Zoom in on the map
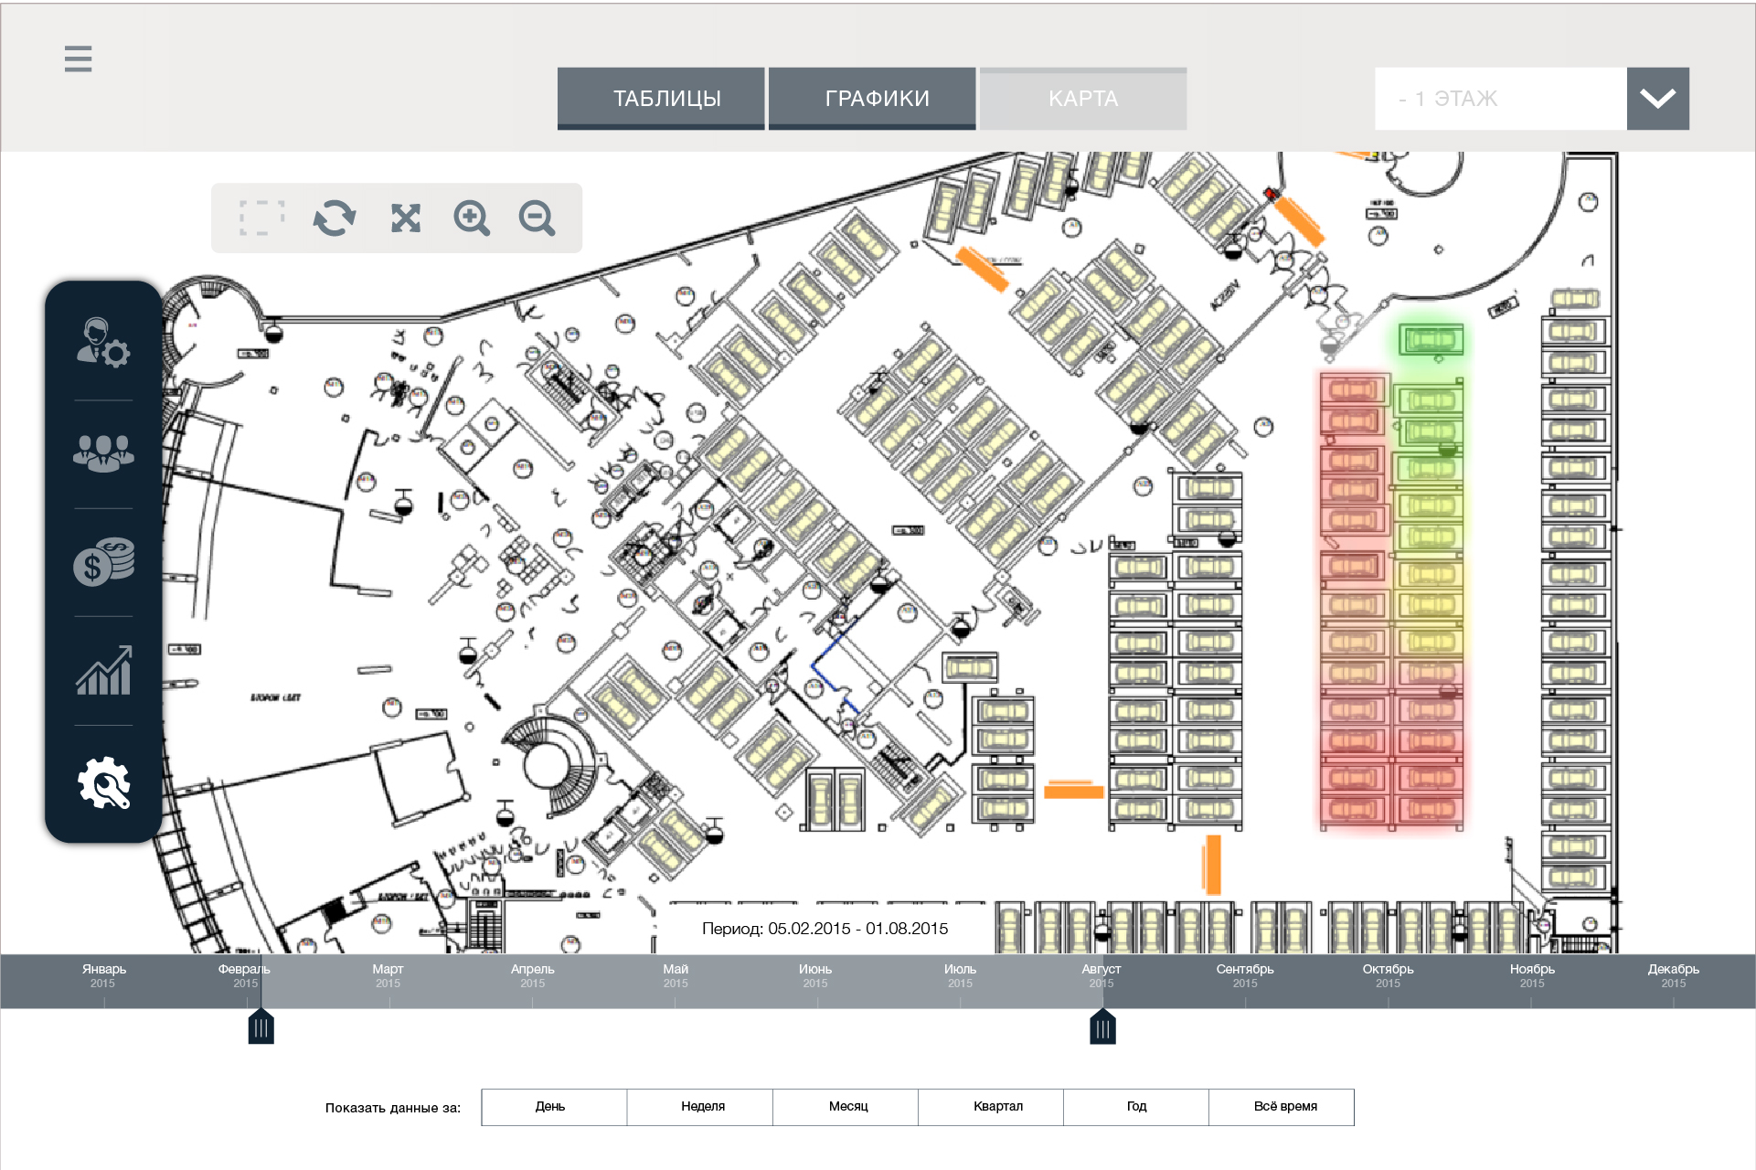This screenshot has width=1756, height=1170. (x=472, y=218)
